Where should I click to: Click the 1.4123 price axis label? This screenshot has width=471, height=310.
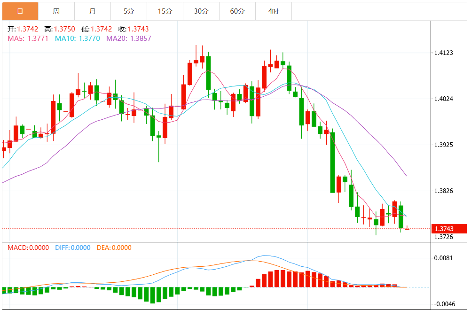(x=444, y=53)
